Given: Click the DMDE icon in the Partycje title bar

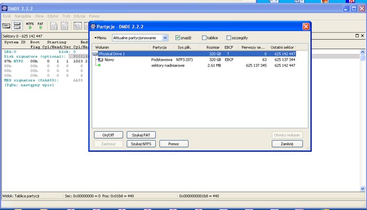Looking at the screenshot, I should coord(93,26).
